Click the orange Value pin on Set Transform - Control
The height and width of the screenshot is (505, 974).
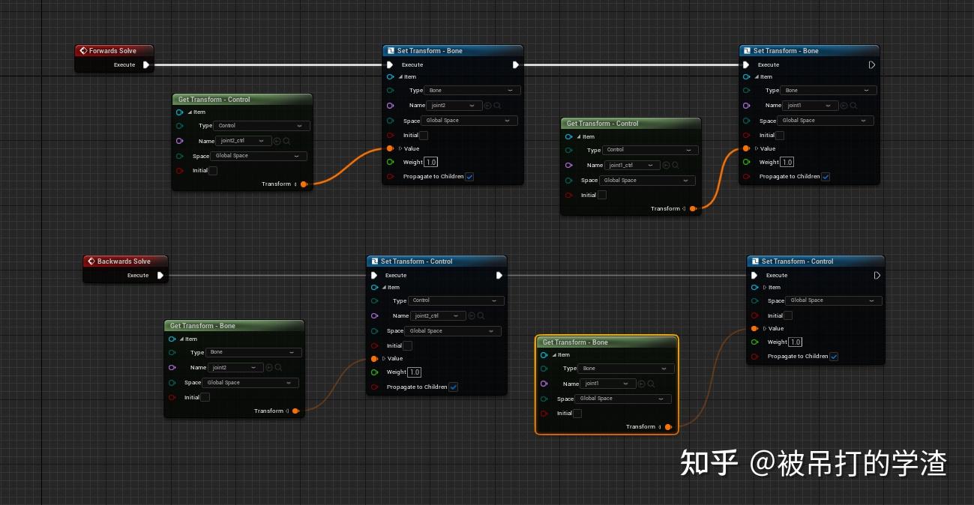click(374, 358)
